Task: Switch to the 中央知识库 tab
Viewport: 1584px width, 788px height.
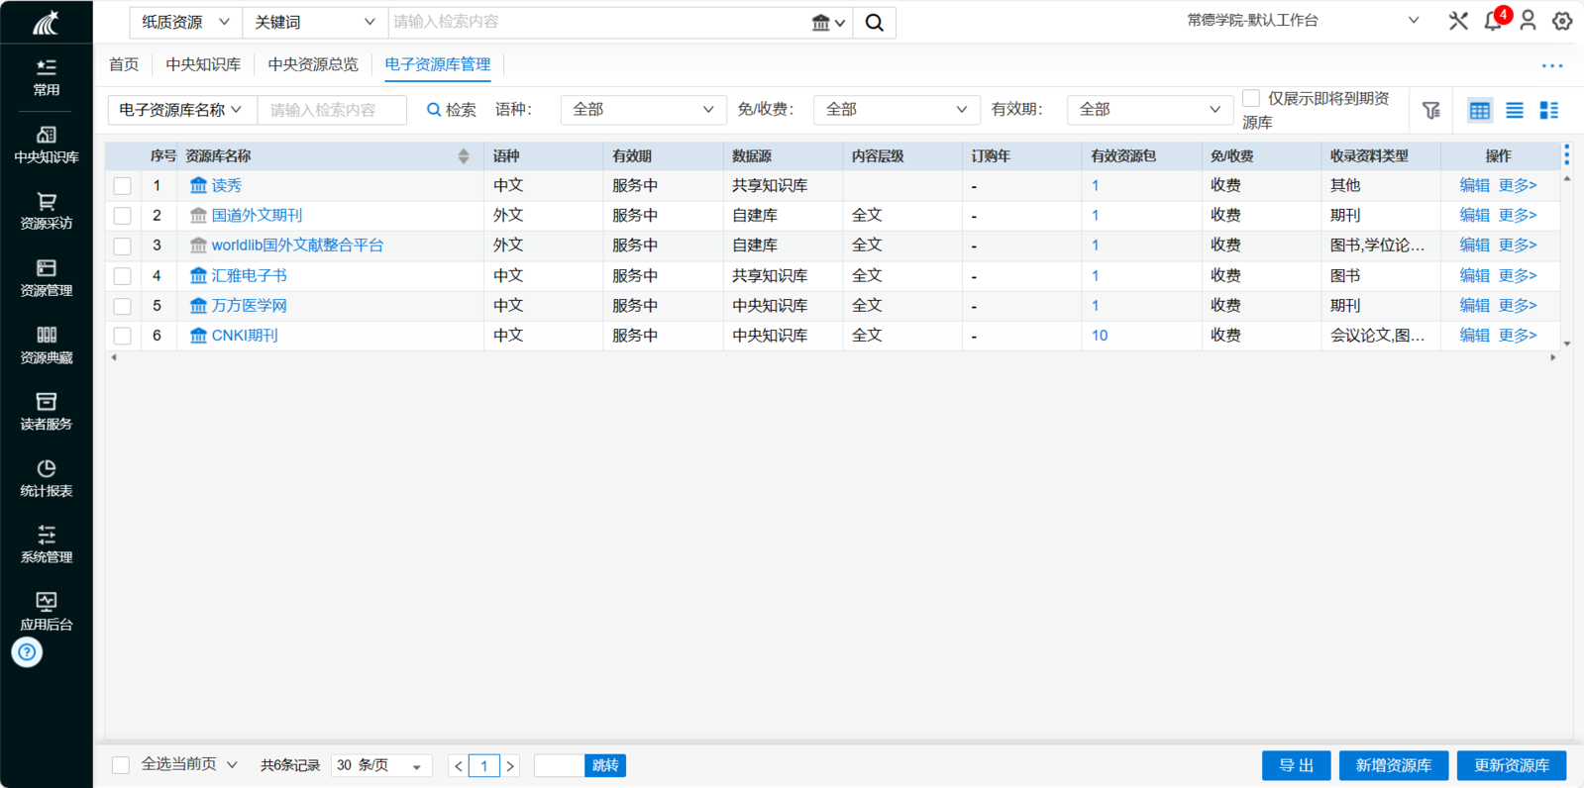Action: pyautogui.click(x=203, y=64)
